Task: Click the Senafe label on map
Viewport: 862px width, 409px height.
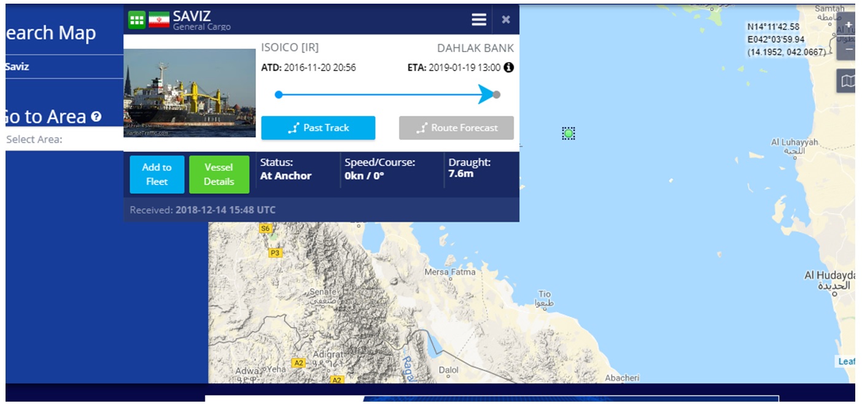Action: click(x=323, y=296)
